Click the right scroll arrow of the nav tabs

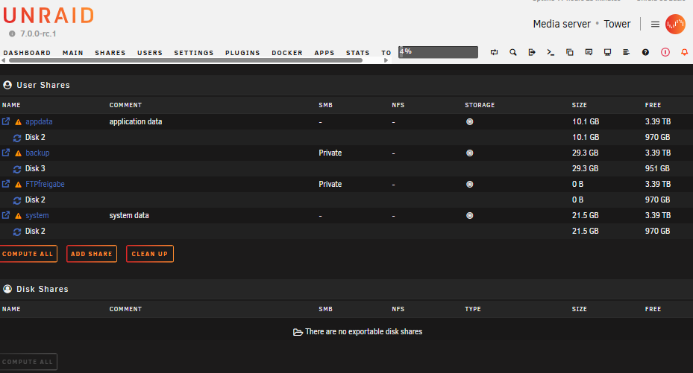click(386, 60)
